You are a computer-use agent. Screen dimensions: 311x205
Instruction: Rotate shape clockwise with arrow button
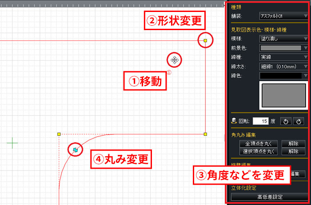(299, 121)
